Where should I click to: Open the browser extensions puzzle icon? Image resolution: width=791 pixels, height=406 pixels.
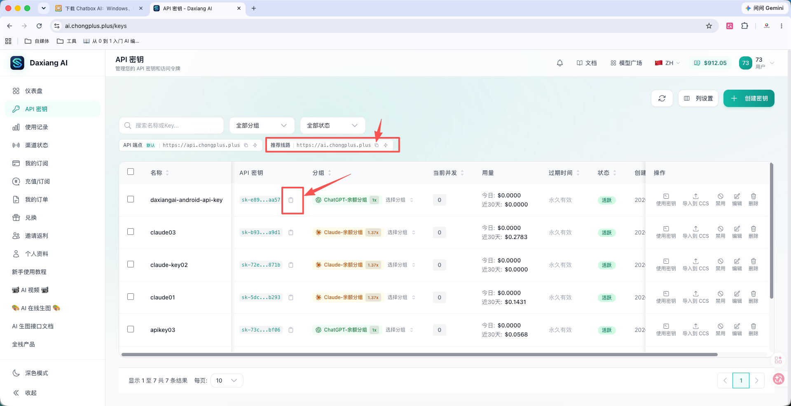744,26
